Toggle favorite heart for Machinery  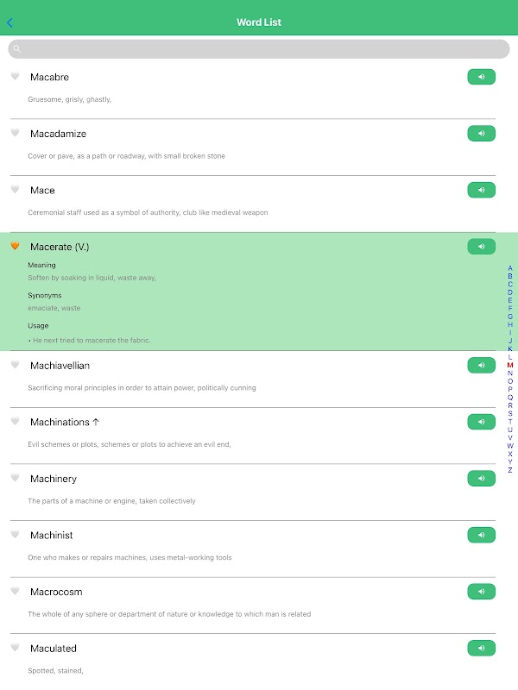point(15,478)
